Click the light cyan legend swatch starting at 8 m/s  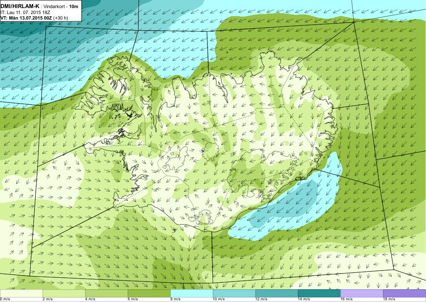[192, 293]
